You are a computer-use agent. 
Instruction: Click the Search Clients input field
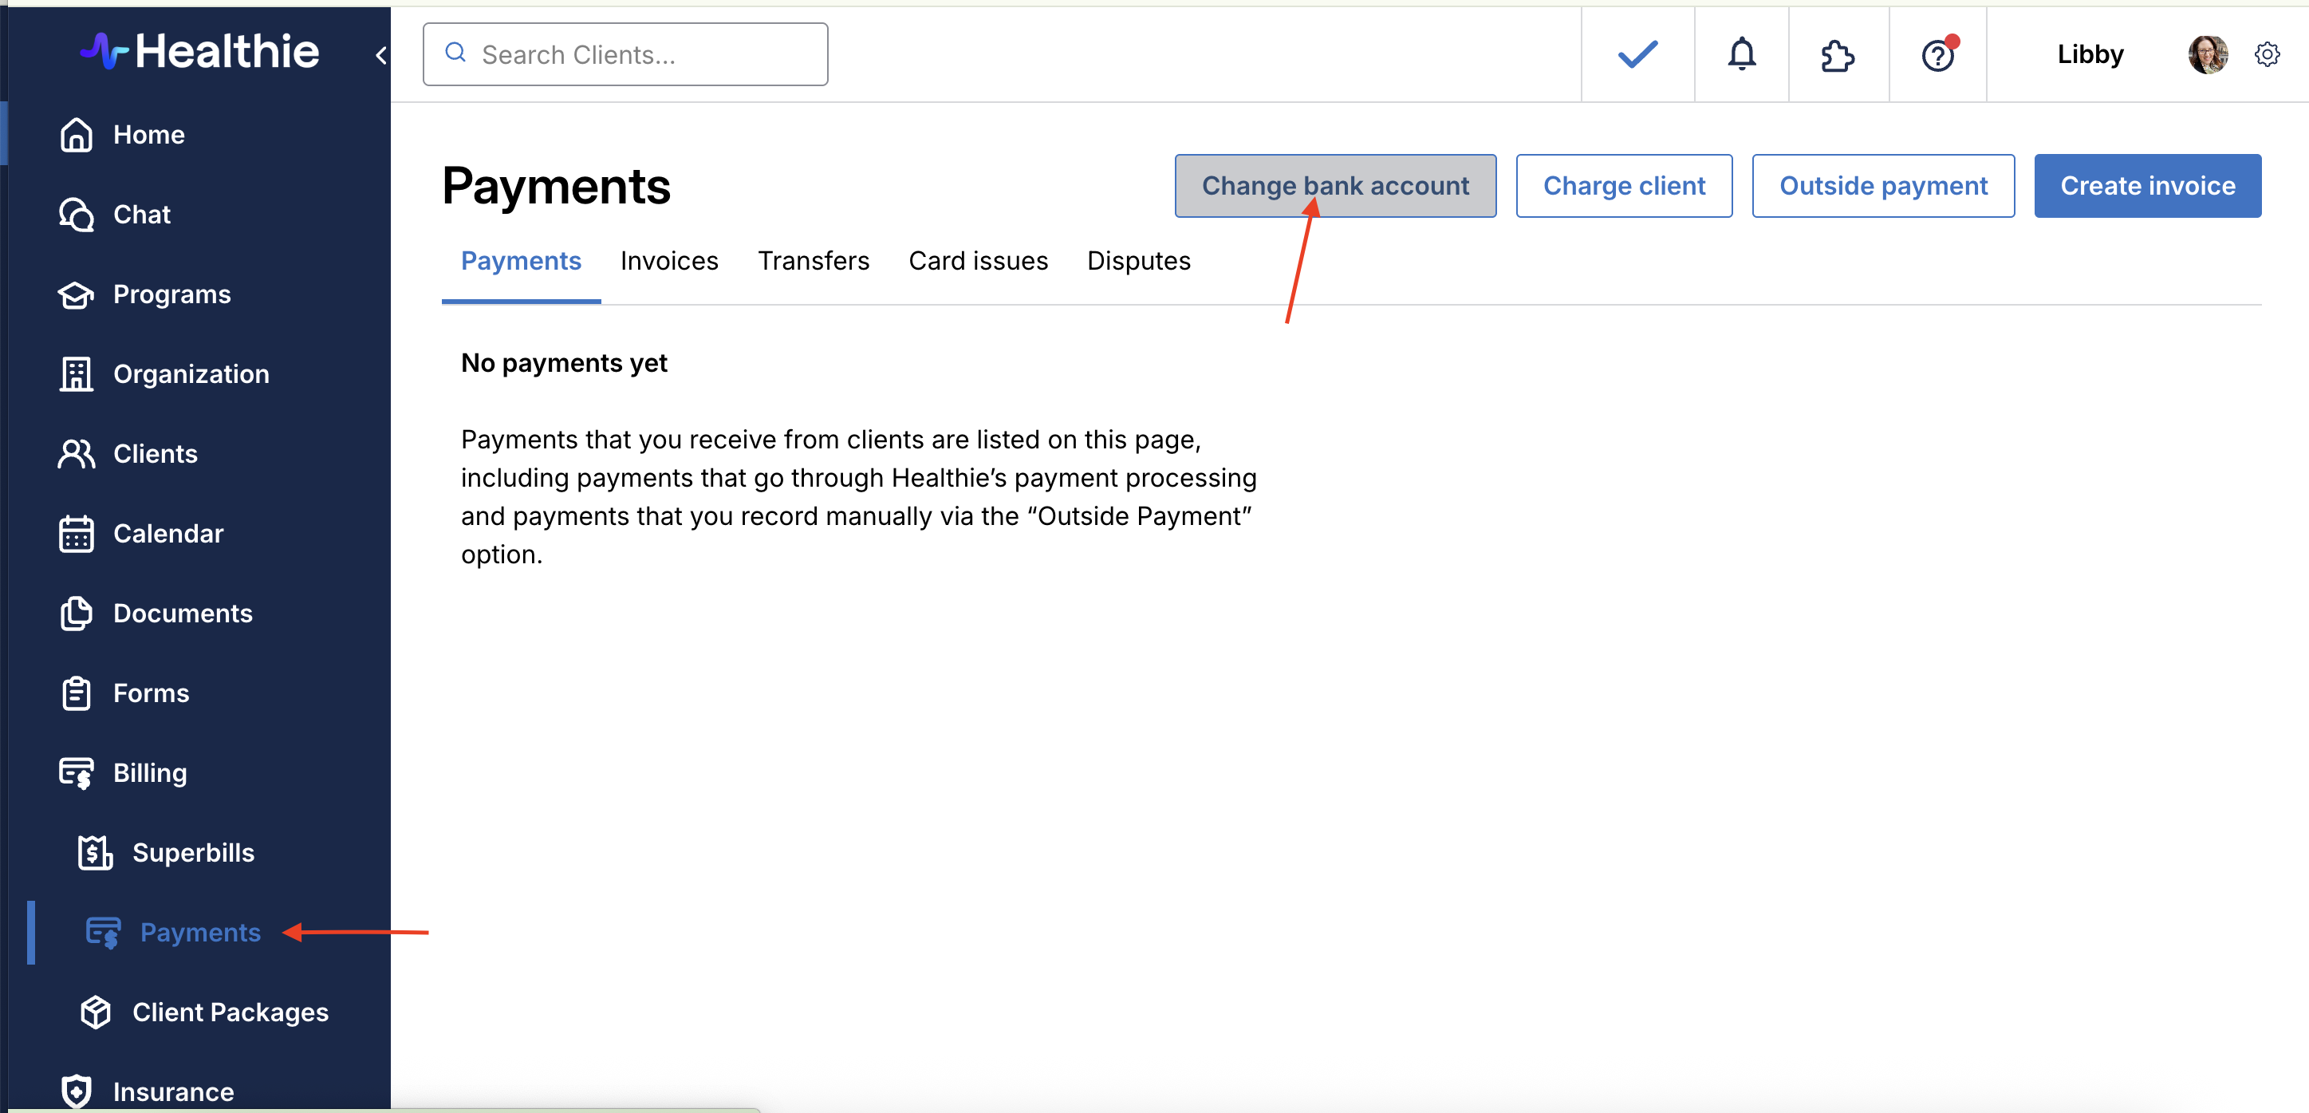tap(625, 55)
